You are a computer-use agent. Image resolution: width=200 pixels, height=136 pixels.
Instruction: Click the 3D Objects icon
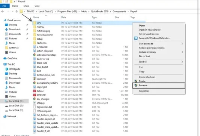[x=6, y=69]
